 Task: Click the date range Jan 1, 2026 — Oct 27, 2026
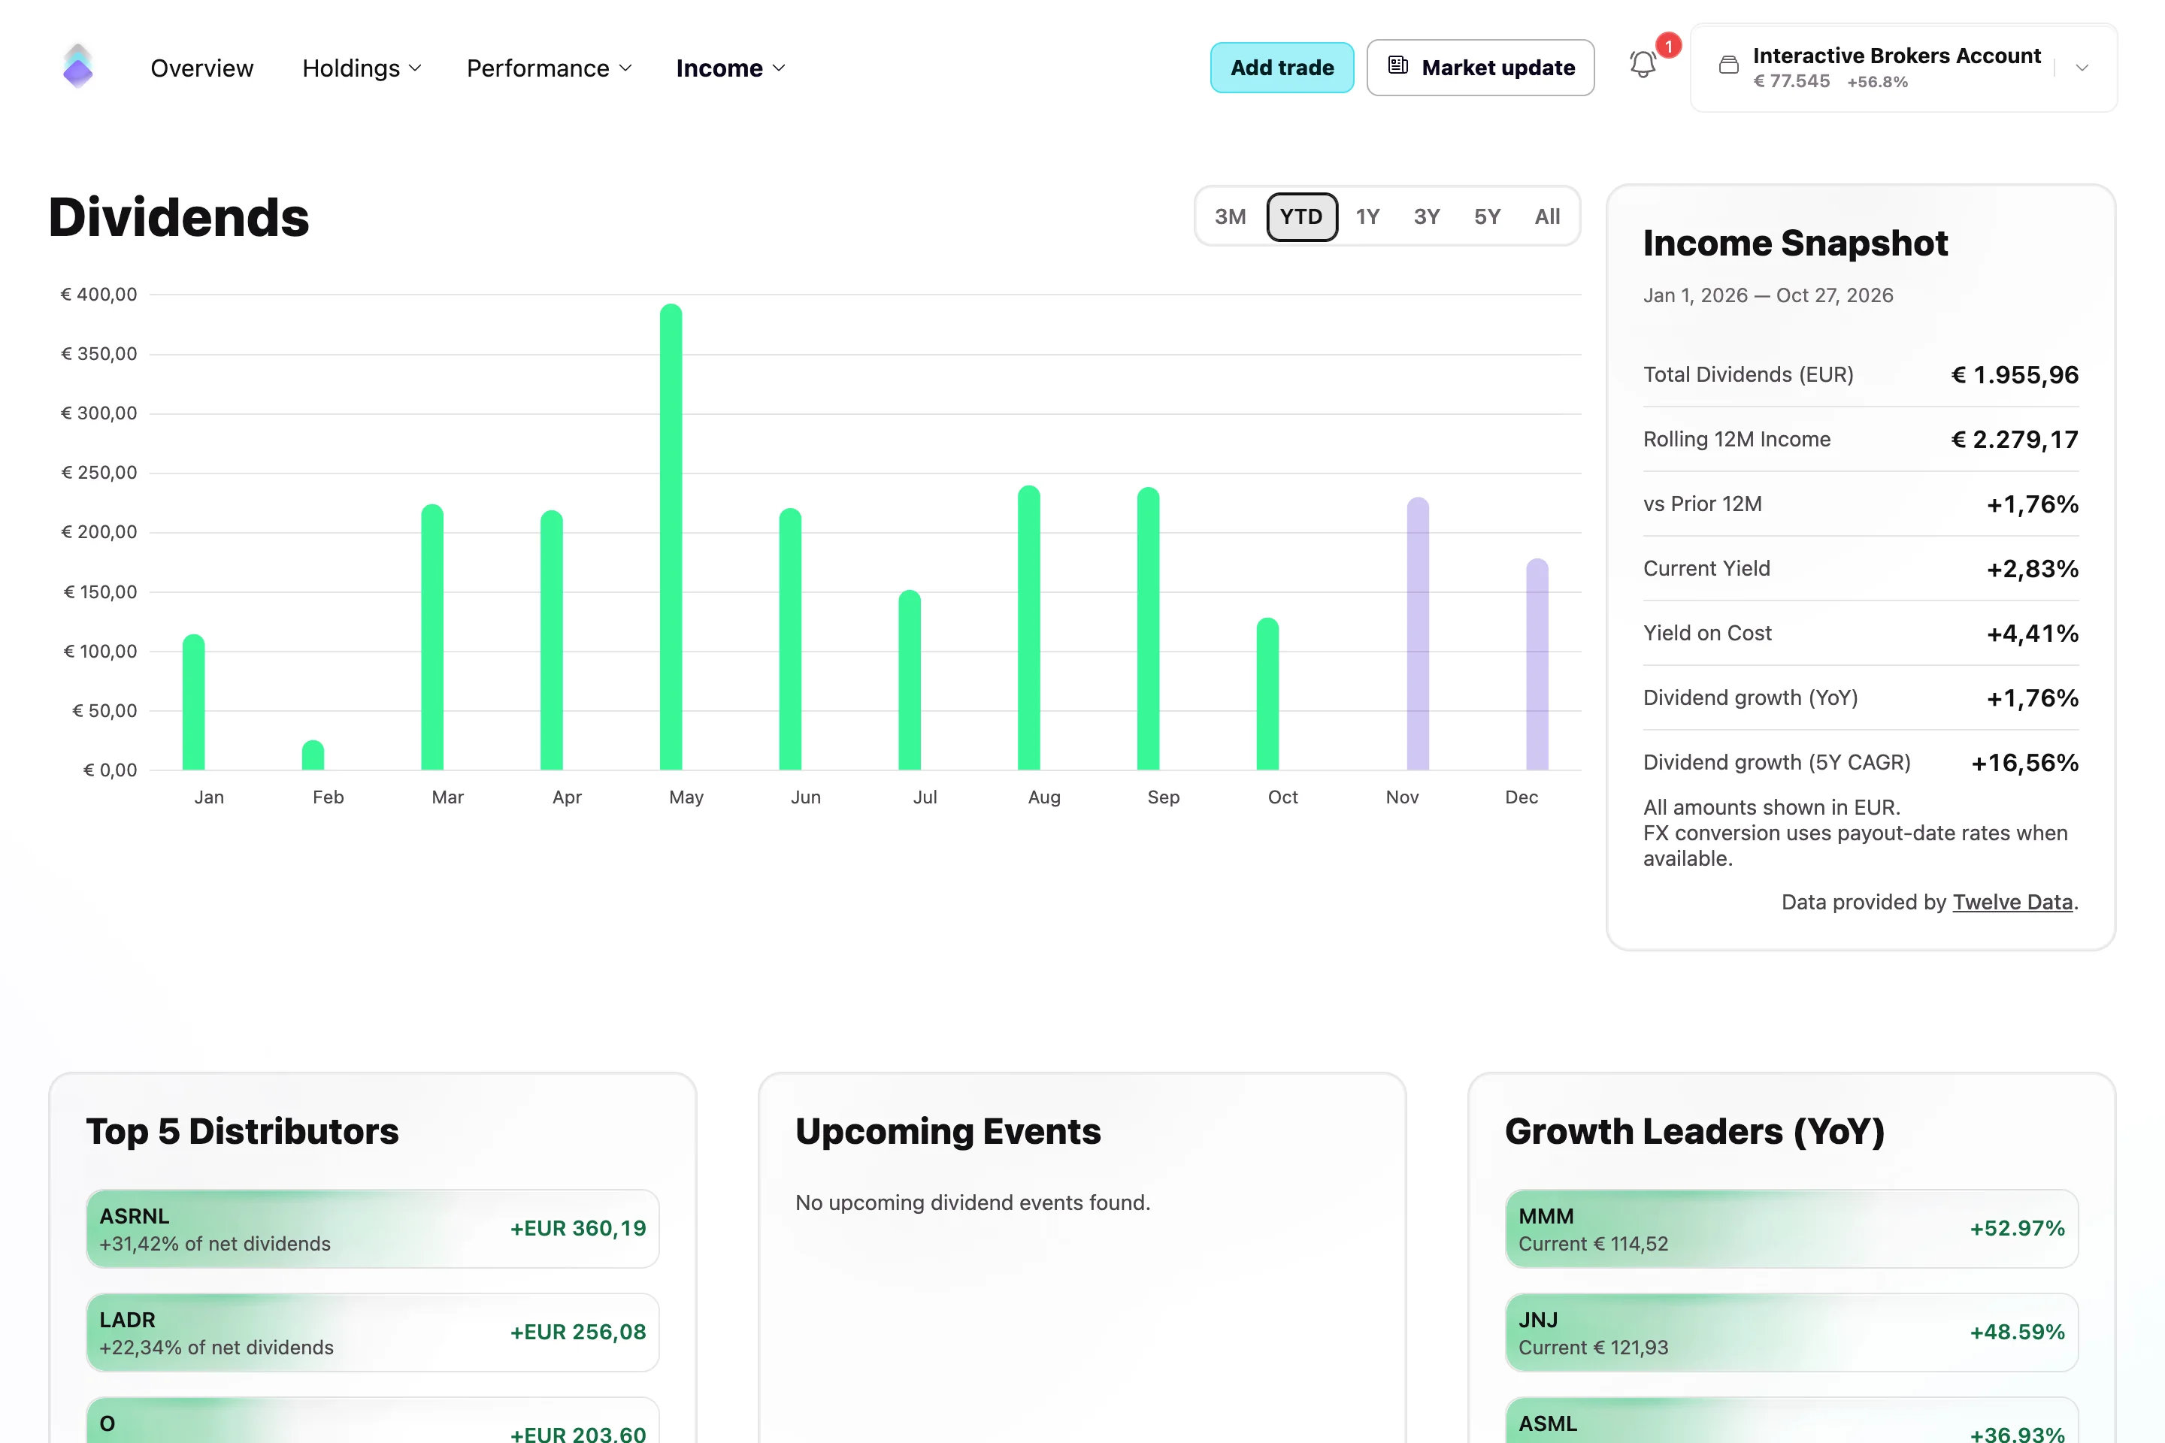click(x=1768, y=295)
